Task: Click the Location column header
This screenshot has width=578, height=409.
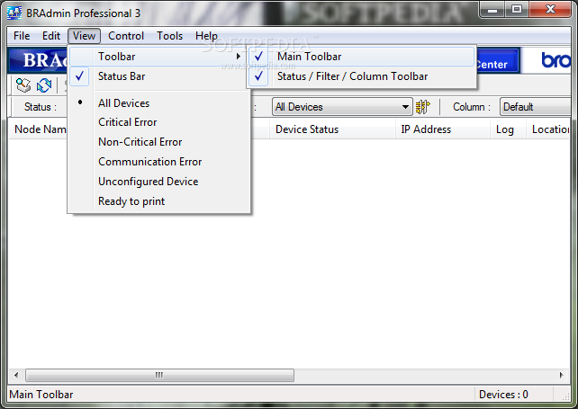Action: pyautogui.click(x=549, y=129)
